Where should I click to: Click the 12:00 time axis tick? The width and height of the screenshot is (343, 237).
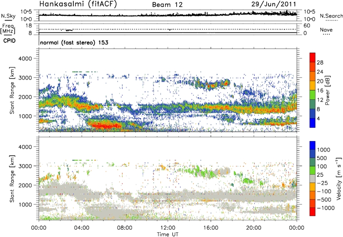[x=168, y=228]
